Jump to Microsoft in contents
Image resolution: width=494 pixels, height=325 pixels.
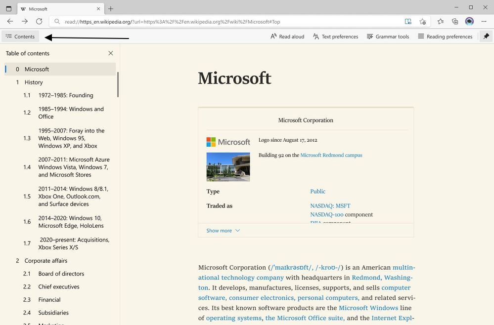click(x=60, y=69)
